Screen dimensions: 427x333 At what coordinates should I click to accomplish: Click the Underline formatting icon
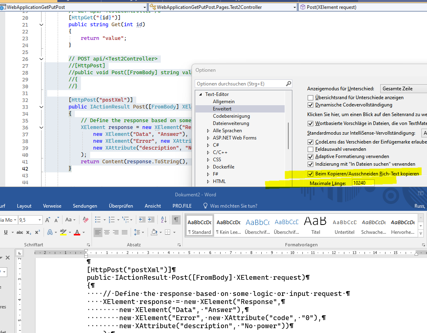point(6,233)
